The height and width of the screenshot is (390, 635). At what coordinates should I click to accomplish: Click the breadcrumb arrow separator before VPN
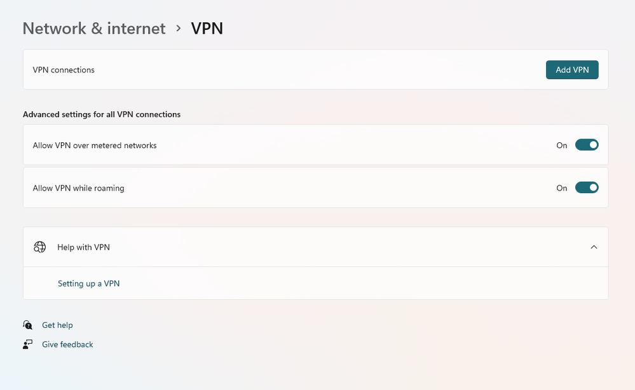[x=179, y=29]
